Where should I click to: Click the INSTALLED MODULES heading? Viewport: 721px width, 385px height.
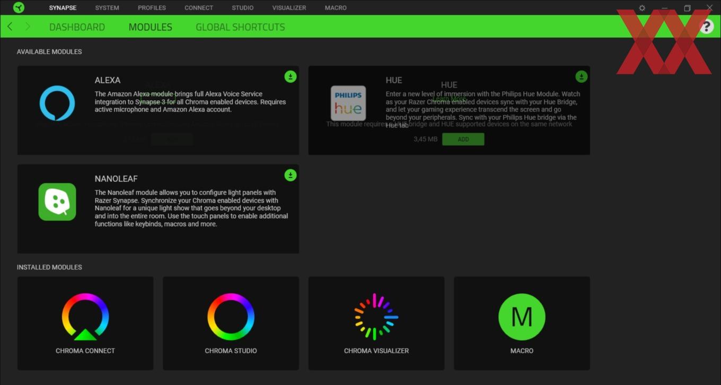49,267
